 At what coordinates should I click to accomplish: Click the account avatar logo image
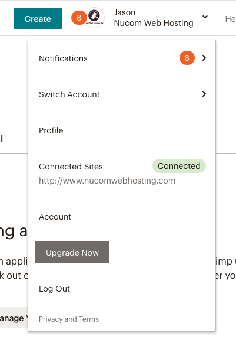pyautogui.click(x=95, y=18)
